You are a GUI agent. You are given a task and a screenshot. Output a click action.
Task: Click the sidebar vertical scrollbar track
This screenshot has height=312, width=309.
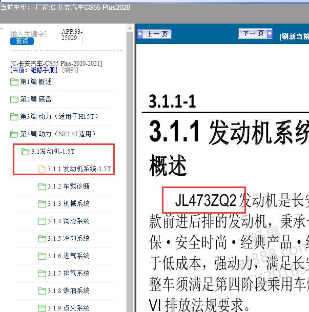coord(130,171)
